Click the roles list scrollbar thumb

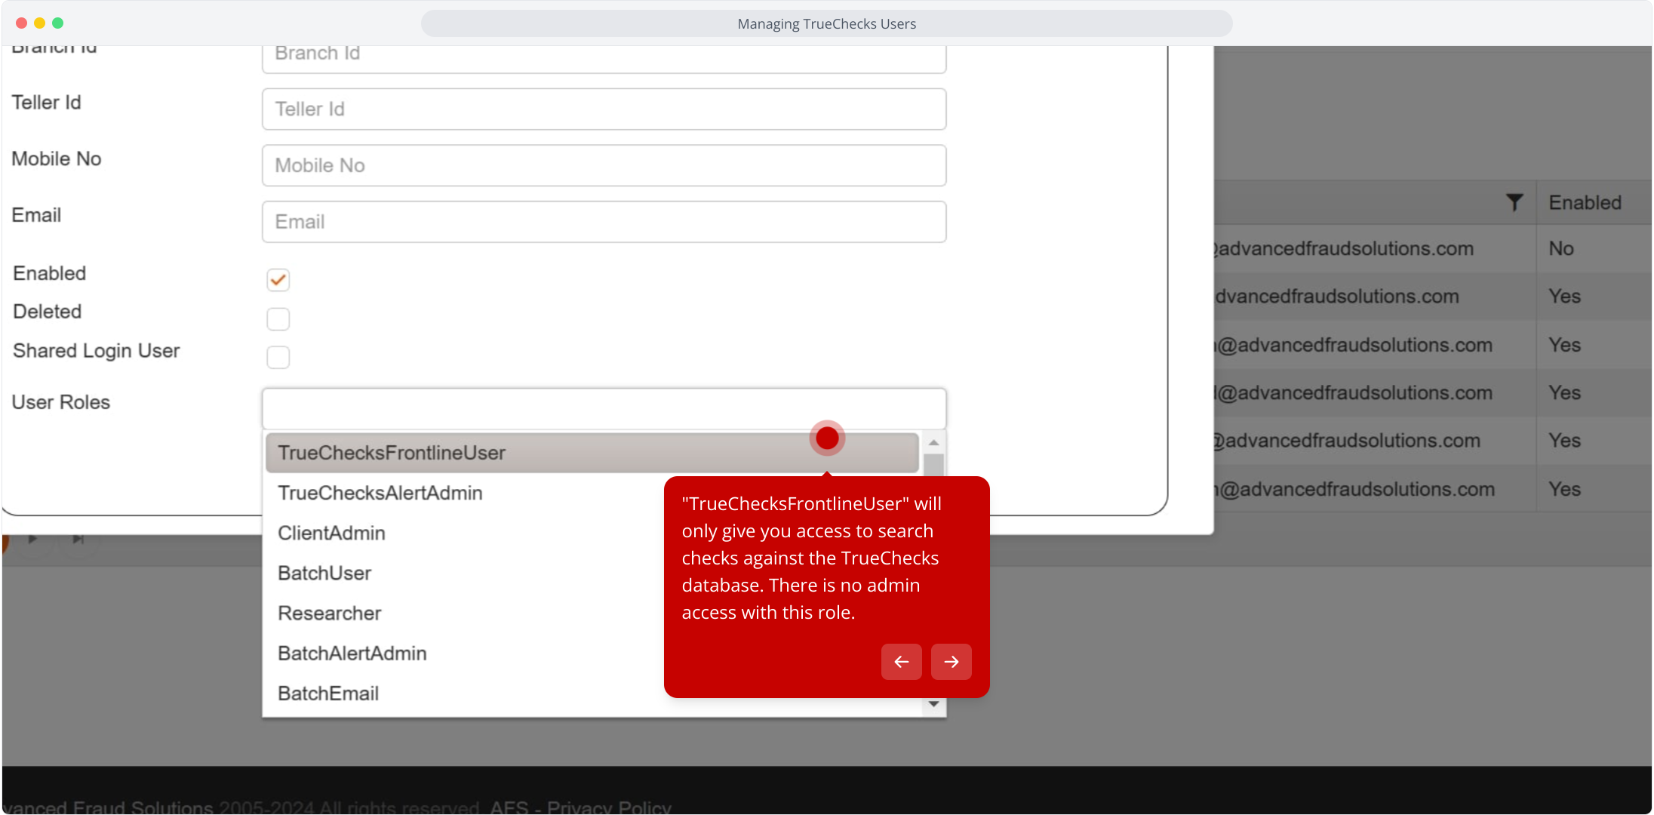(933, 465)
